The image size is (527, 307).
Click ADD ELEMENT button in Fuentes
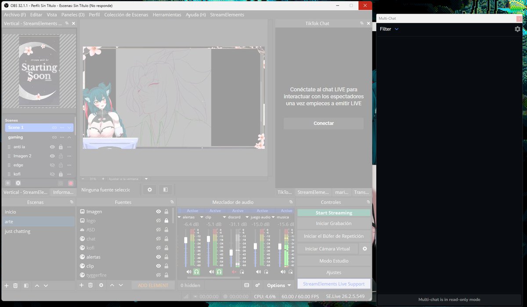(153, 285)
